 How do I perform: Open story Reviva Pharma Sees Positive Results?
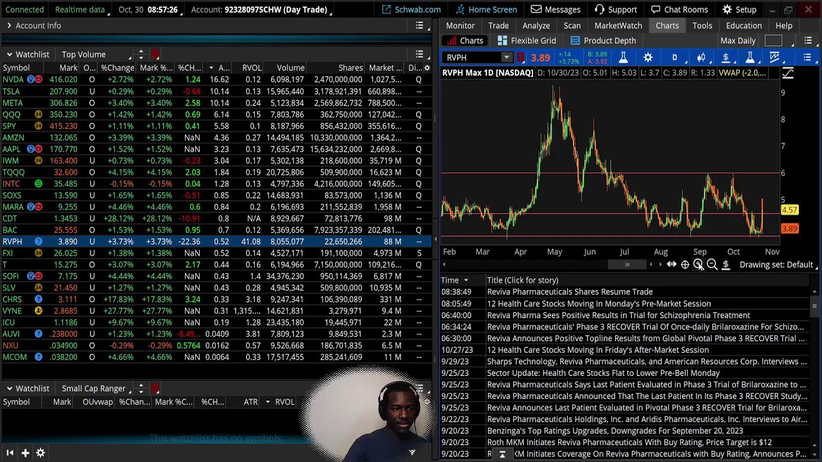[x=618, y=315]
